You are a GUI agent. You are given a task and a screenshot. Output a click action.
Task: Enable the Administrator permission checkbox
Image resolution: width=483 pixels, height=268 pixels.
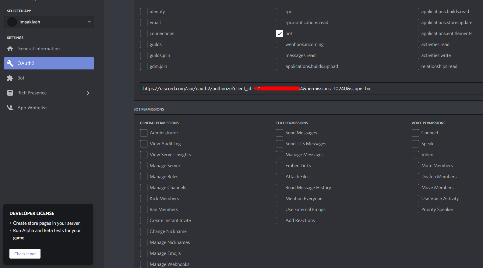tap(144, 133)
